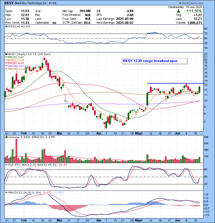Click the bar icon beside Volume label
Image resolution: width=215 pixels, height=223 pixels.
click(x=6, y=137)
